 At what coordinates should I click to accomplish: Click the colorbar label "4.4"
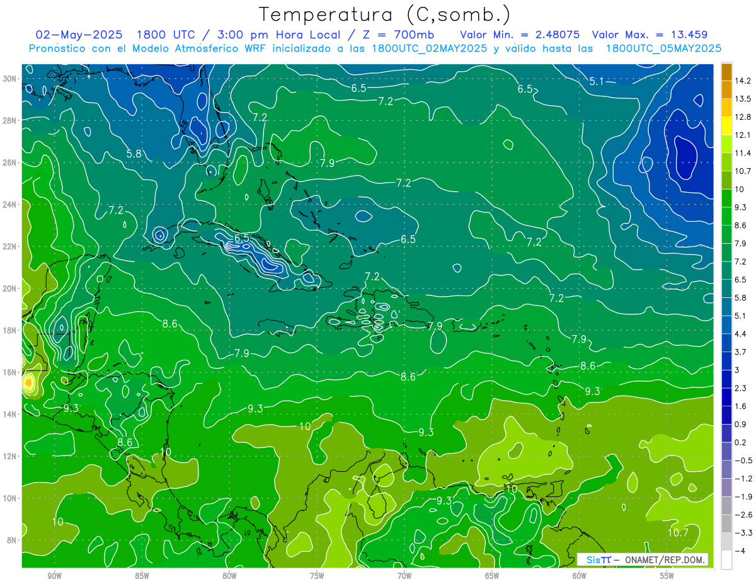tap(741, 334)
